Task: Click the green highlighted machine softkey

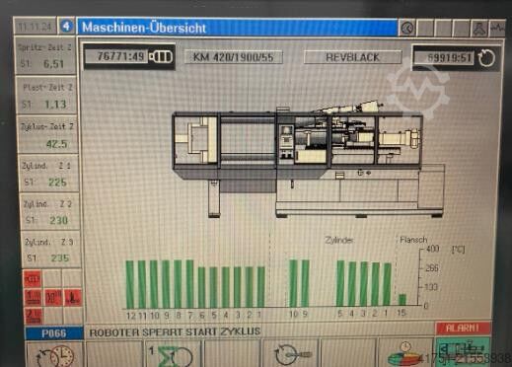Action: point(463,352)
